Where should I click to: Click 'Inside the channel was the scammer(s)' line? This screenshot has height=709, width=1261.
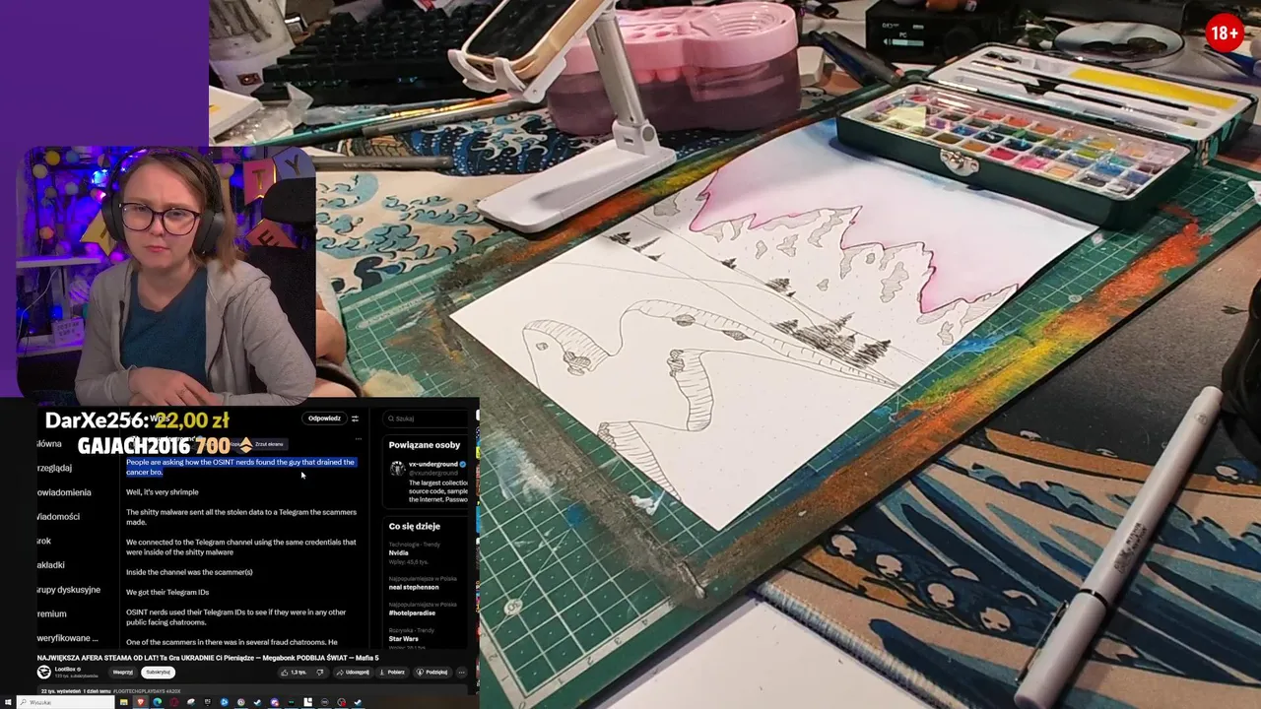pyautogui.click(x=189, y=572)
